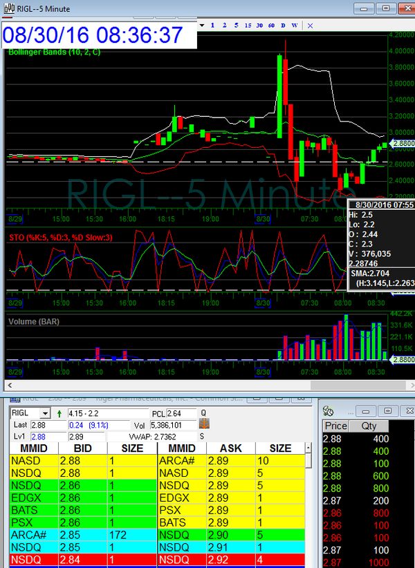Open the timeframe dropdown arrow in toolbar
The width and height of the screenshot is (415, 568).
201,26
